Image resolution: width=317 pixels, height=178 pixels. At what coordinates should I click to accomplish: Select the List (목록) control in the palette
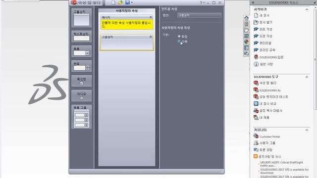pos(81,51)
